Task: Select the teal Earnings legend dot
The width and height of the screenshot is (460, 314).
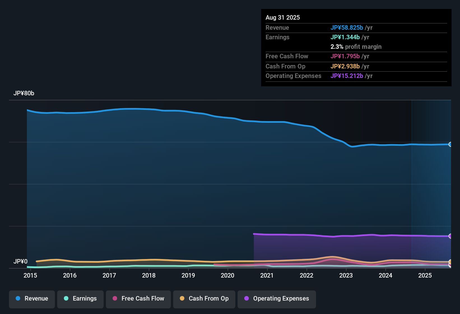Action: (66, 299)
